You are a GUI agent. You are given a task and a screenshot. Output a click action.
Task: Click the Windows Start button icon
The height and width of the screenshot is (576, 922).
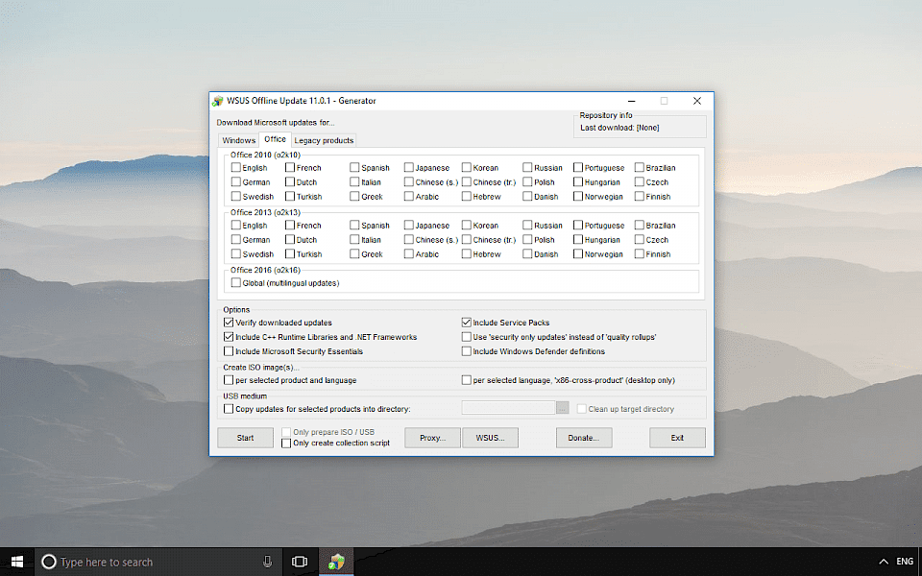(15, 561)
